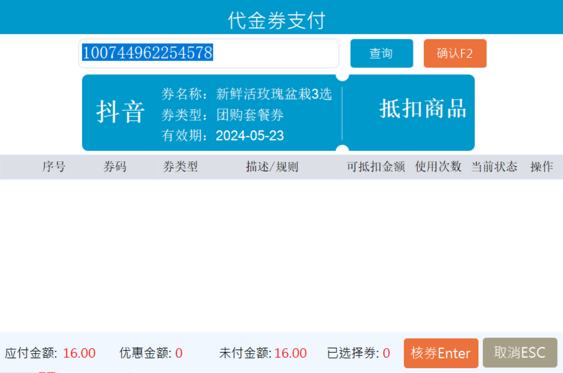The width and height of the screenshot is (563, 373).
Task: Click the 券码 column header
Action: [x=115, y=166]
